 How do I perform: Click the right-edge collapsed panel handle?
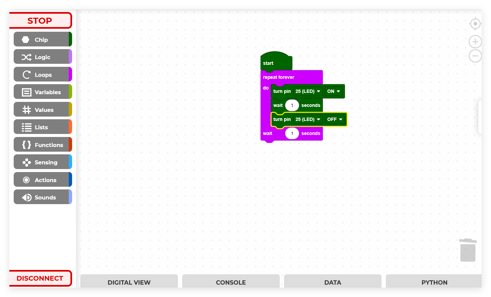pos(480,117)
